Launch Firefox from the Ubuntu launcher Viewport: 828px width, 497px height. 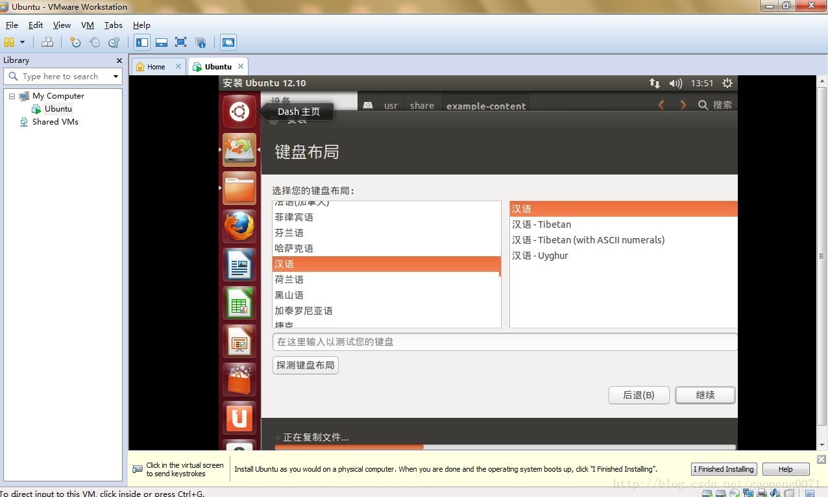pyautogui.click(x=239, y=226)
